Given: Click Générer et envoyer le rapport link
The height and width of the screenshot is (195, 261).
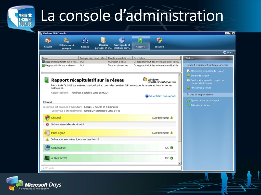Looking at the screenshot, I should pos(207,82).
